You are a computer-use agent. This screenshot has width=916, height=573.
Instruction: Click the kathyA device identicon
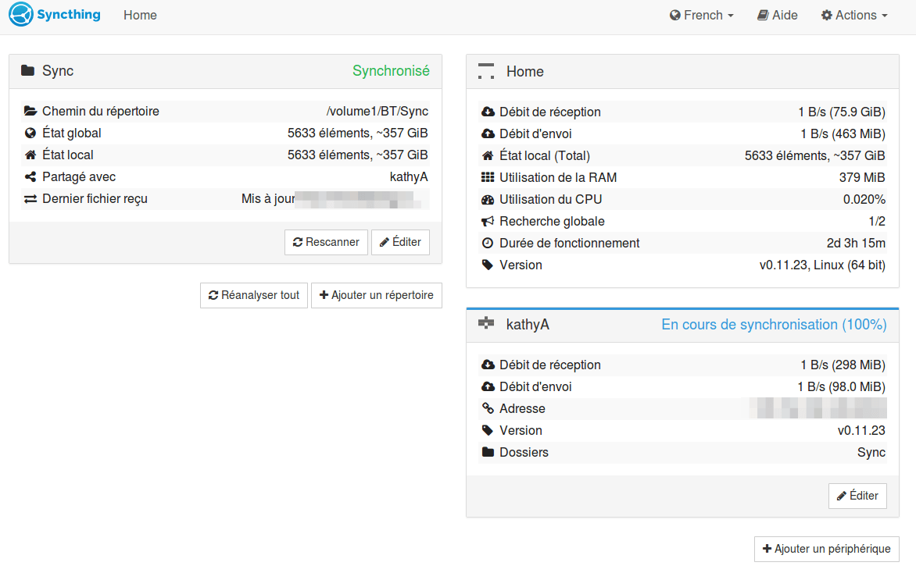click(x=486, y=322)
